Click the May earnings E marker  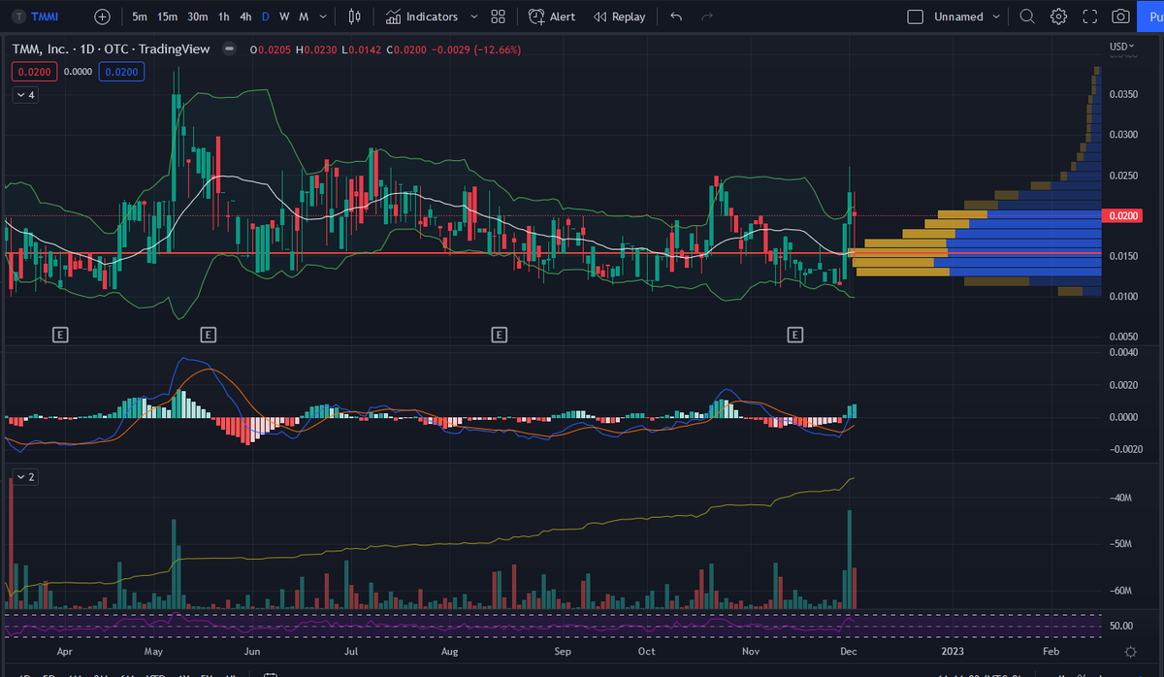pos(208,335)
